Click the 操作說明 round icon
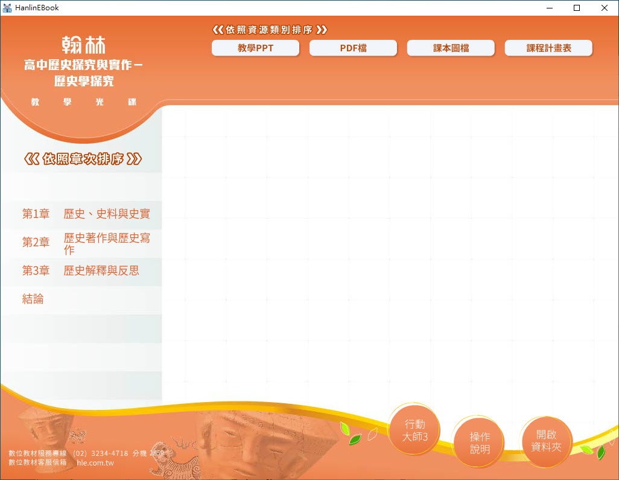Image resolution: width=619 pixels, height=480 pixels. pos(480,443)
